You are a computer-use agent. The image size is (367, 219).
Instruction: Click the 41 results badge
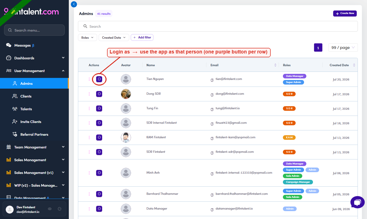click(x=104, y=14)
